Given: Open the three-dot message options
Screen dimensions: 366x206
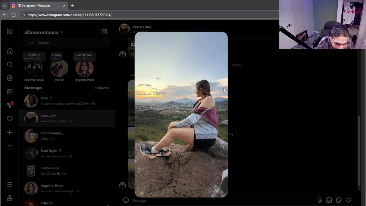Looking at the screenshot, I should [237, 134].
